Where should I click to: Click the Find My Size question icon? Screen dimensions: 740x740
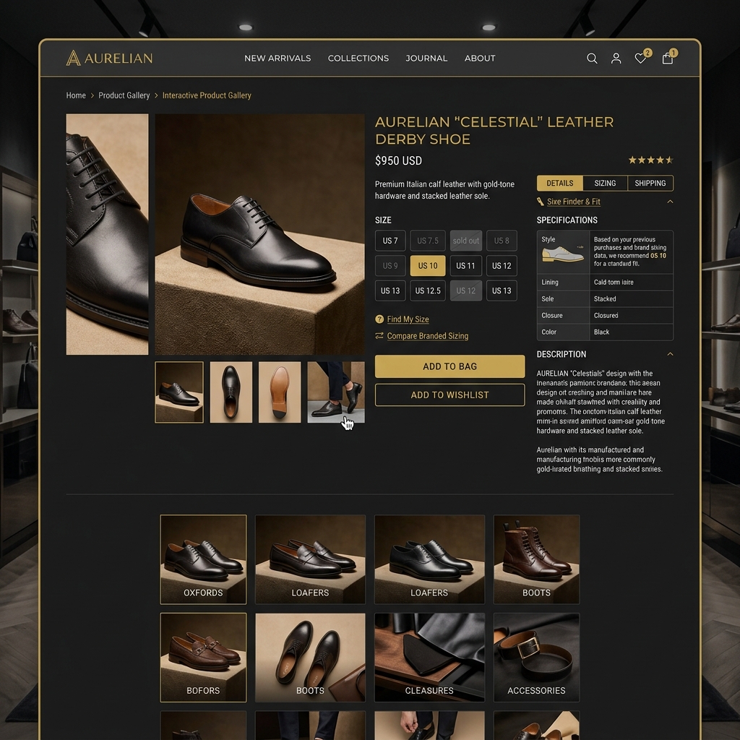tap(379, 319)
